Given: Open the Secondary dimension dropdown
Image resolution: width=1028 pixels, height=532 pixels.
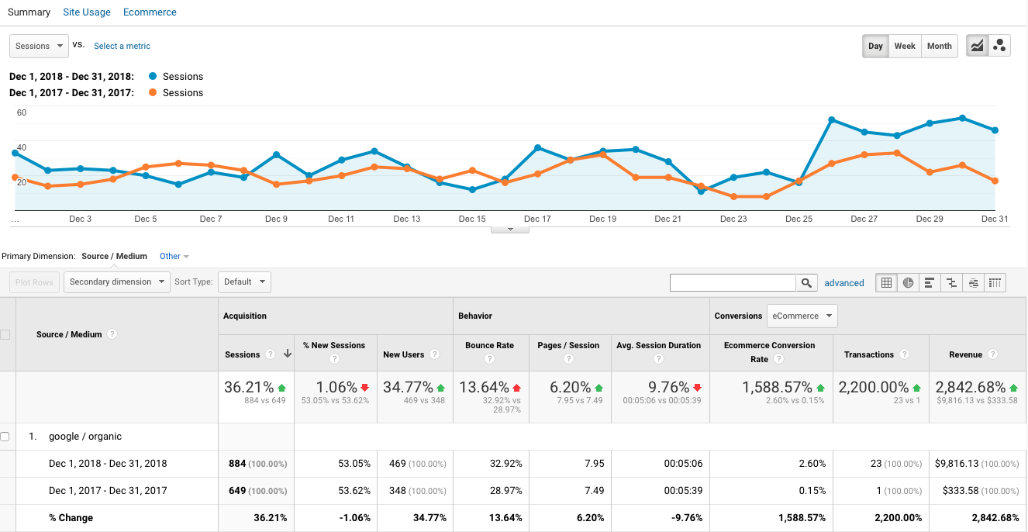Looking at the screenshot, I should pos(117,282).
